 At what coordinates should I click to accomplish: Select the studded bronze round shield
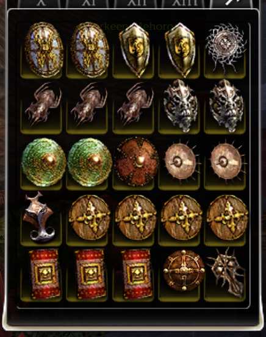coord(184,271)
